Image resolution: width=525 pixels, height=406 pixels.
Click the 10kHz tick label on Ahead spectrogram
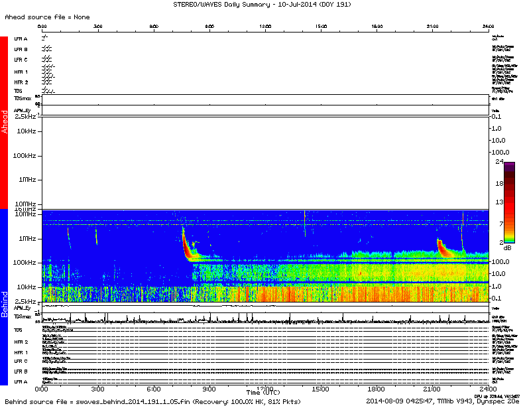click(27, 131)
